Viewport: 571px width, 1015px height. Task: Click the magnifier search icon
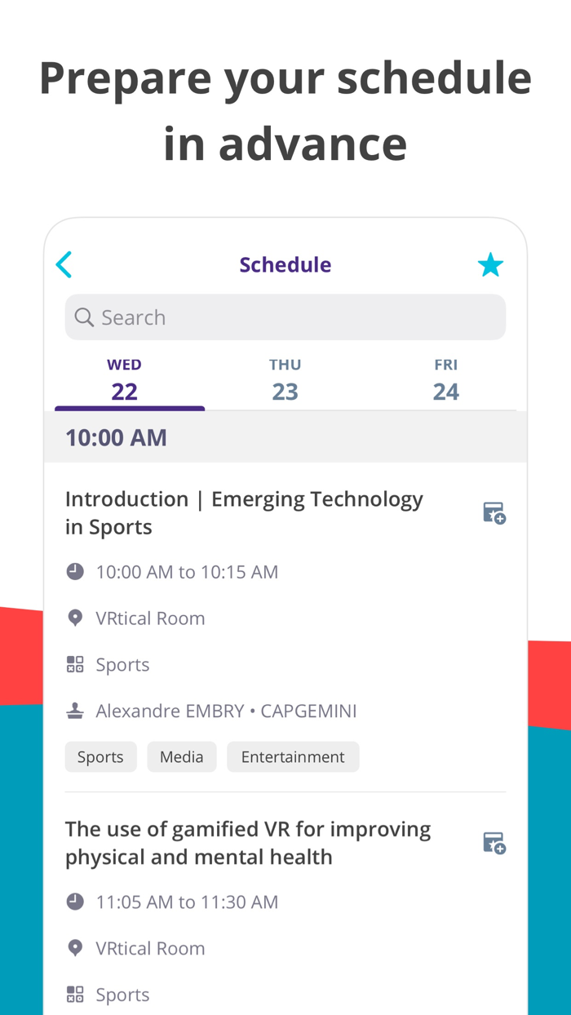84,317
